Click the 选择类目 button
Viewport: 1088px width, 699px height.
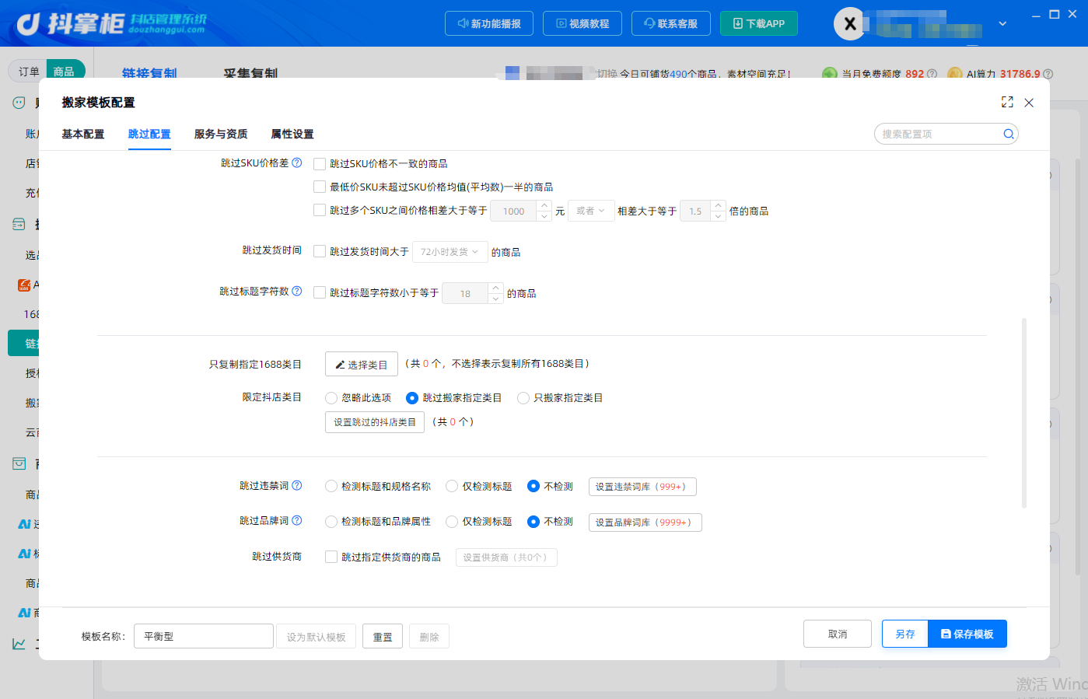[362, 364]
